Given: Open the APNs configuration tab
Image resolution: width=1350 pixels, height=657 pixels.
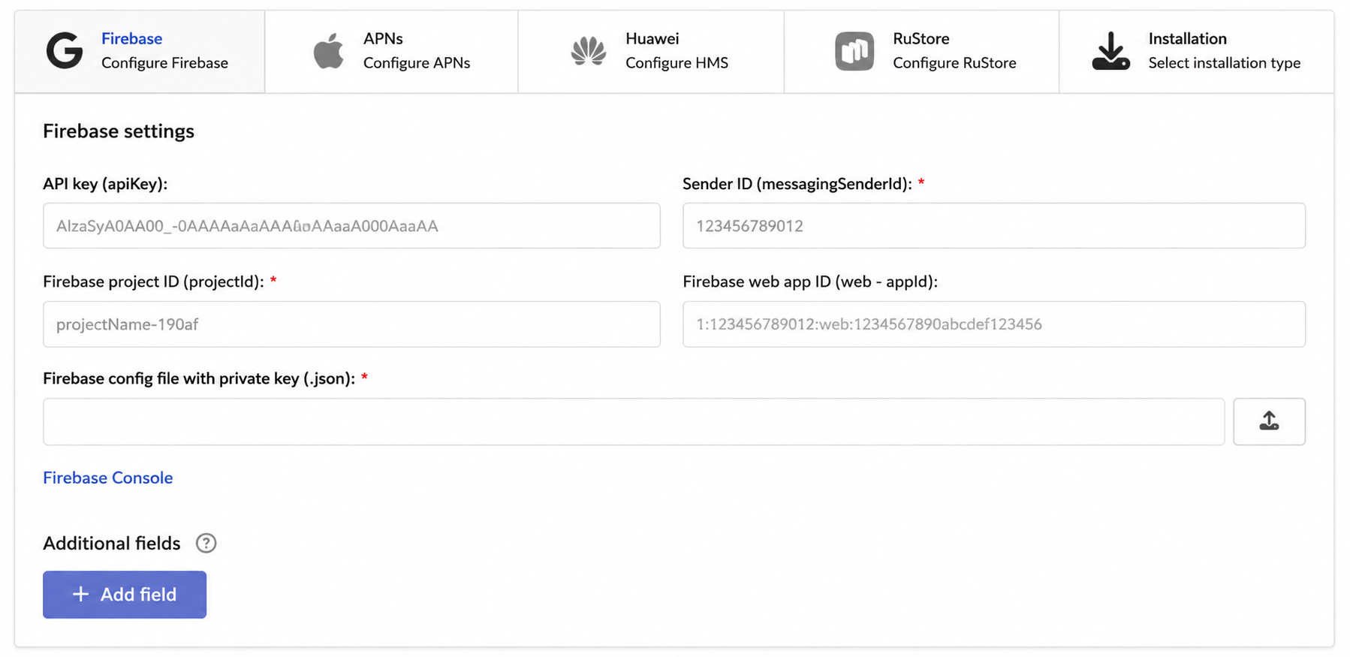Looking at the screenshot, I should [391, 51].
